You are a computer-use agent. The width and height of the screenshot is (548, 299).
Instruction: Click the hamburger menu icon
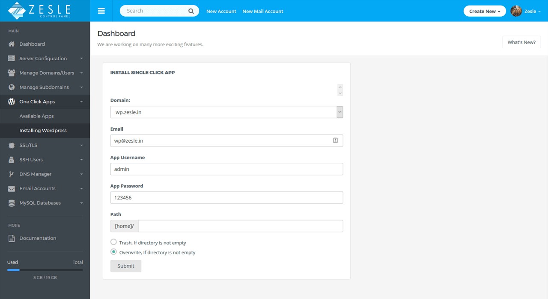[x=101, y=11]
